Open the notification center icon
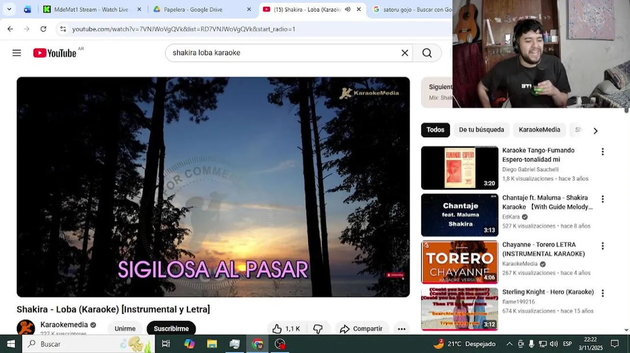This screenshot has width=630, height=353. tap(615, 344)
